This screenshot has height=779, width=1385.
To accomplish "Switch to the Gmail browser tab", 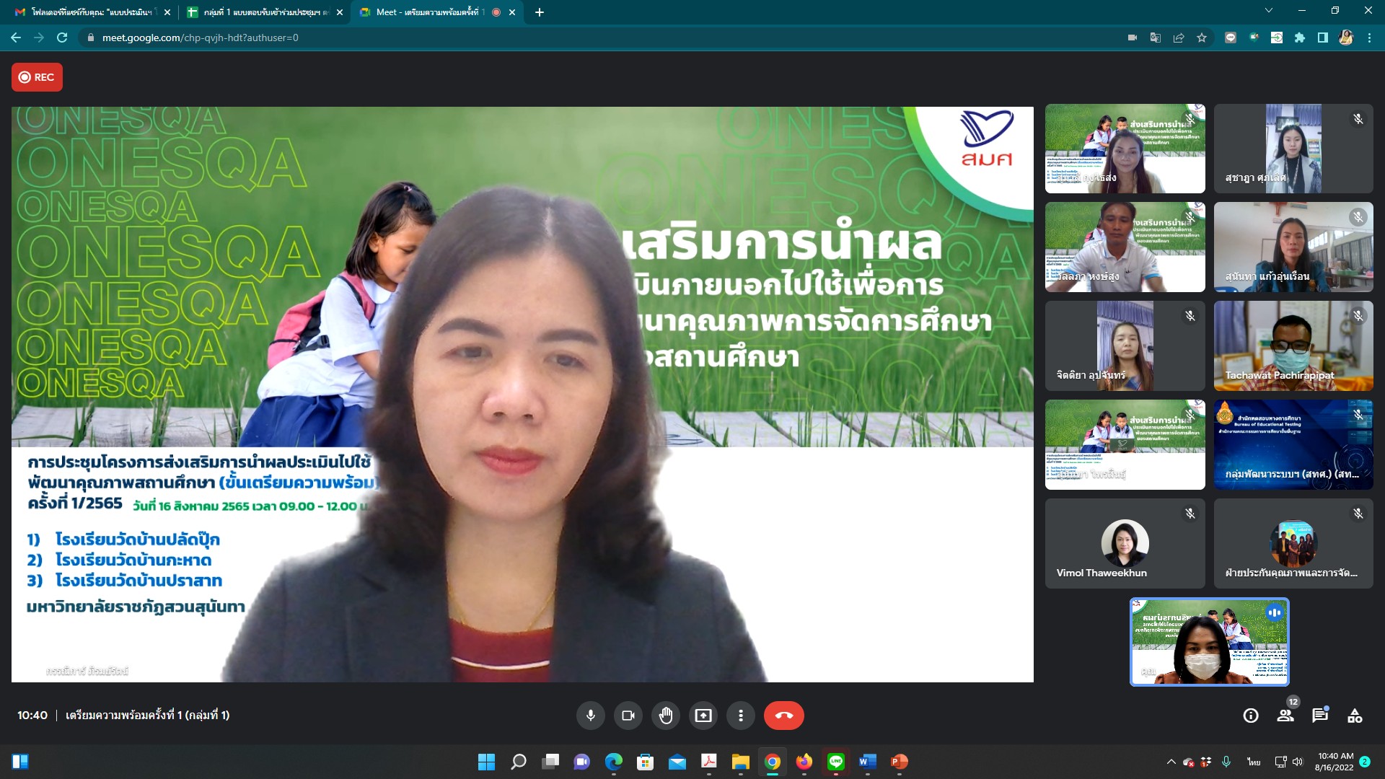I will (x=90, y=12).
